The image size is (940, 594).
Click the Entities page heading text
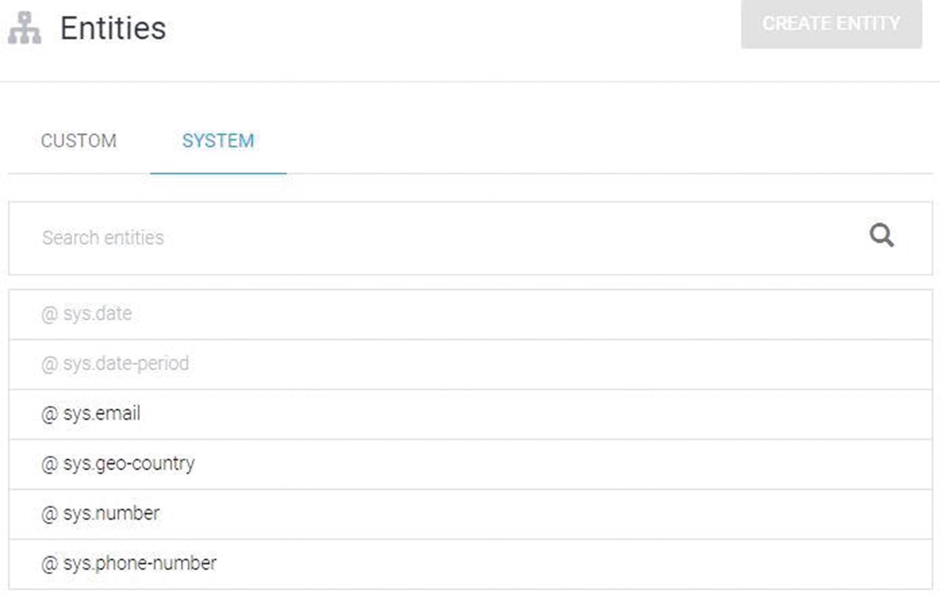click(113, 28)
